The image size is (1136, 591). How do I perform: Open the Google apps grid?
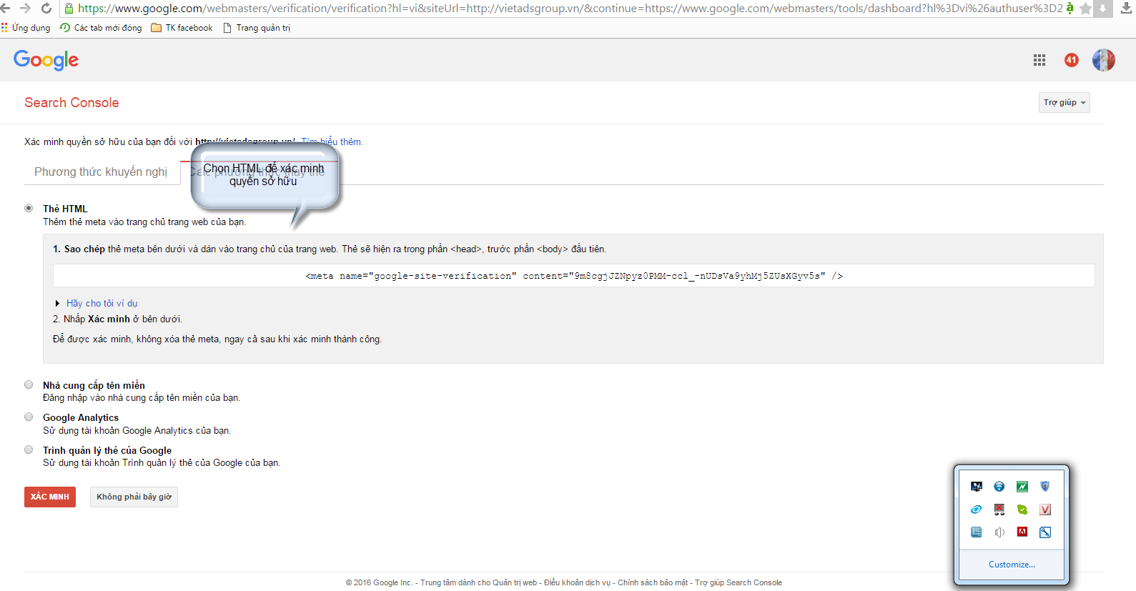click(1039, 60)
